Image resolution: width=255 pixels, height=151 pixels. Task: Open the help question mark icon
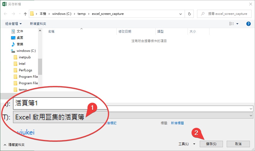(x=249, y=24)
